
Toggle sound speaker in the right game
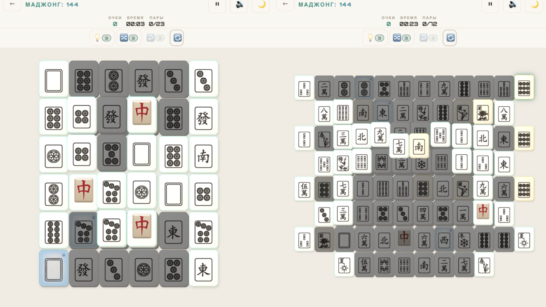(512, 4)
